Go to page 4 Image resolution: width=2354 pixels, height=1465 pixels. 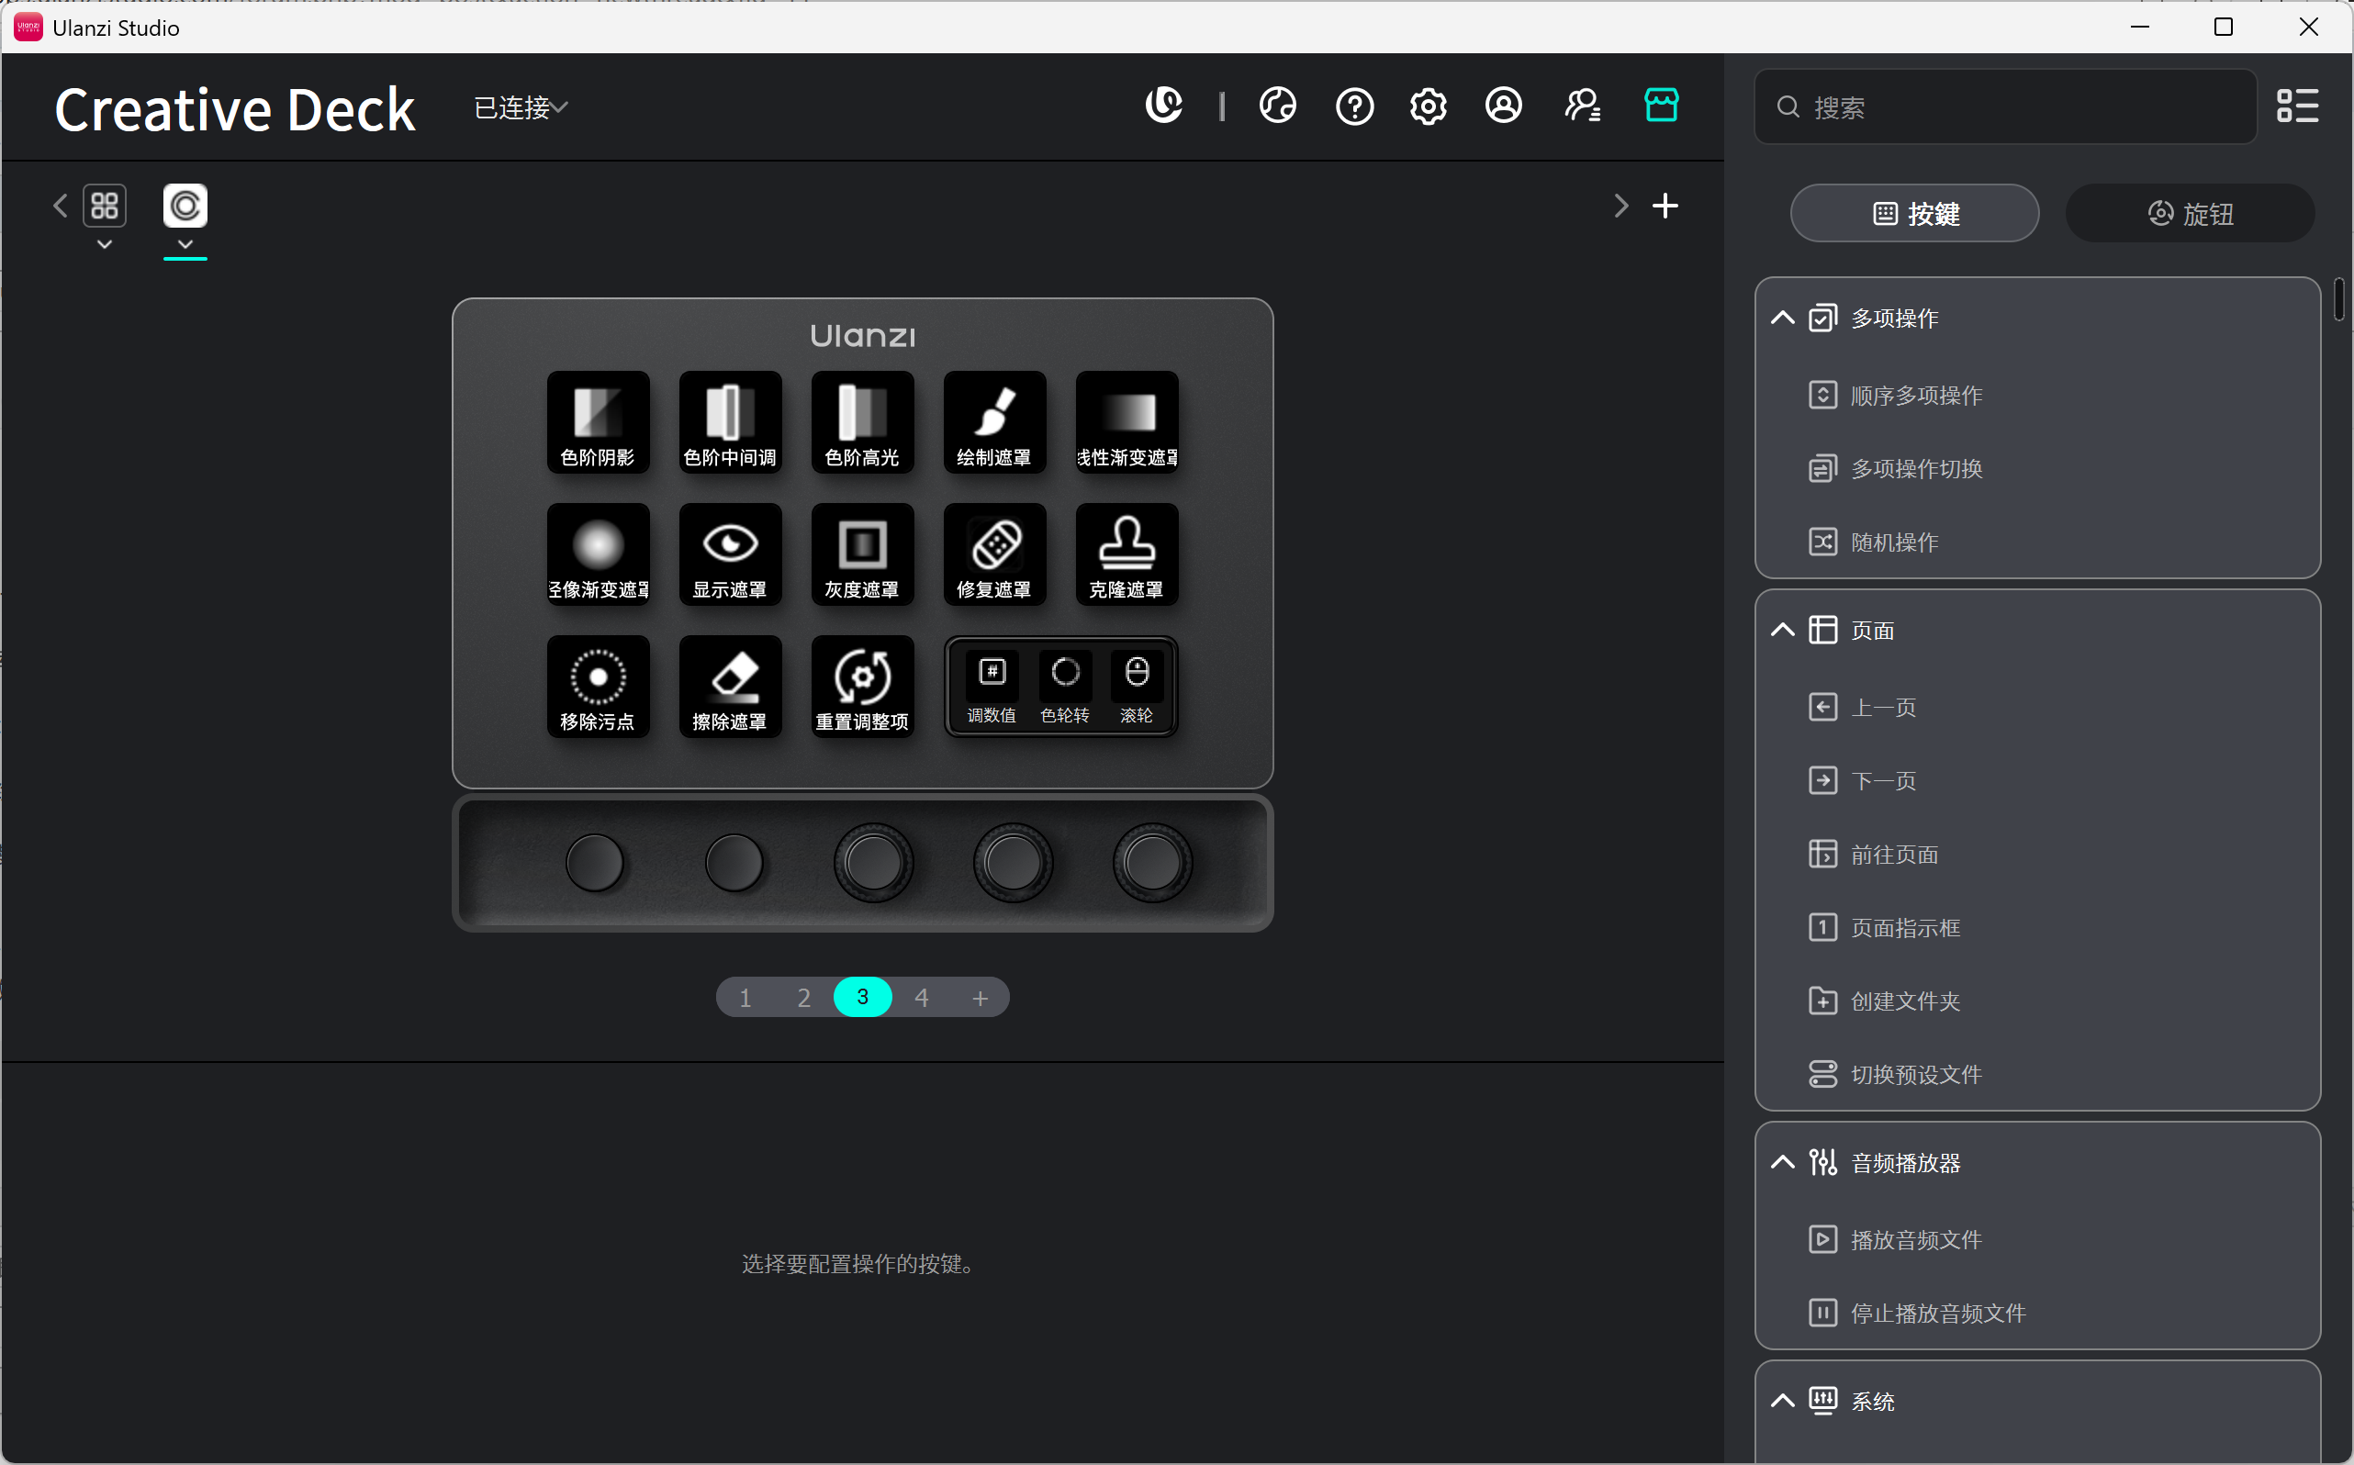pos(922,997)
